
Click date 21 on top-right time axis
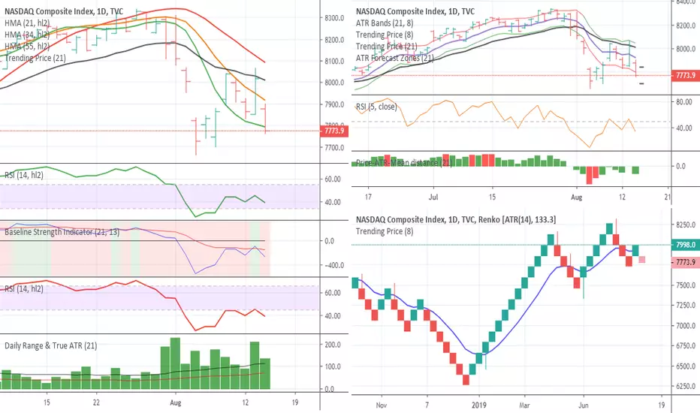click(668, 197)
